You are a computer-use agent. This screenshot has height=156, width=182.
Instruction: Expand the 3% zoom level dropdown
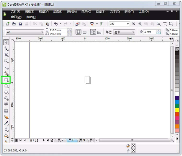[x=128, y=24]
